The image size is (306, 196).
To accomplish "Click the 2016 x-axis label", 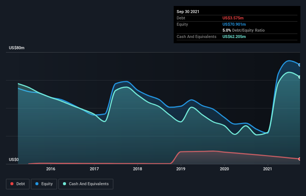I will (51, 169).
